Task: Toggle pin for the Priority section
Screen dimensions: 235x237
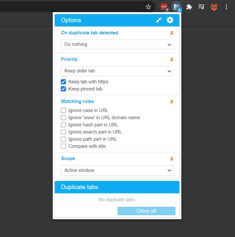Action: pyautogui.click(x=171, y=60)
